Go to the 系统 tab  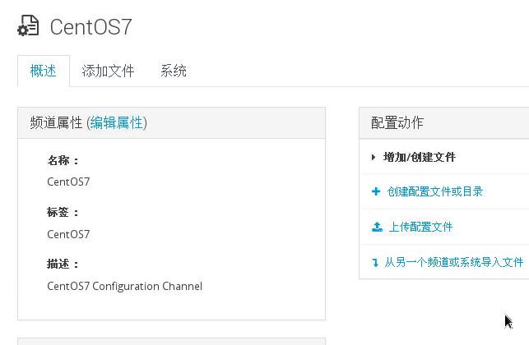pos(174,71)
